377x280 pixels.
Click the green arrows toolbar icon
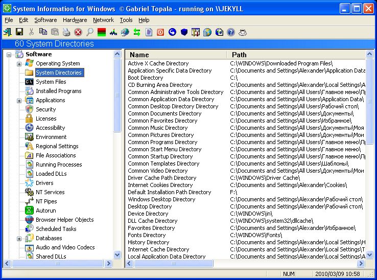coord(137,32)
